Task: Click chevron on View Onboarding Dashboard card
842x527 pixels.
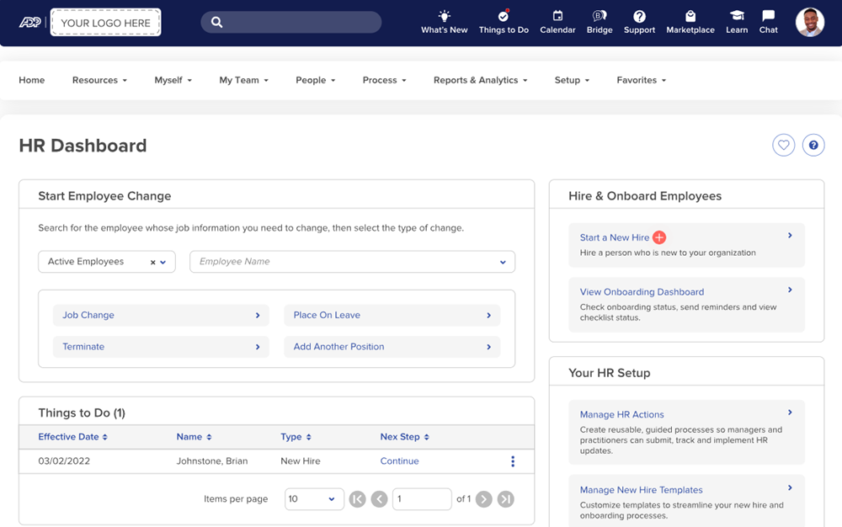Action: [790, 290]
